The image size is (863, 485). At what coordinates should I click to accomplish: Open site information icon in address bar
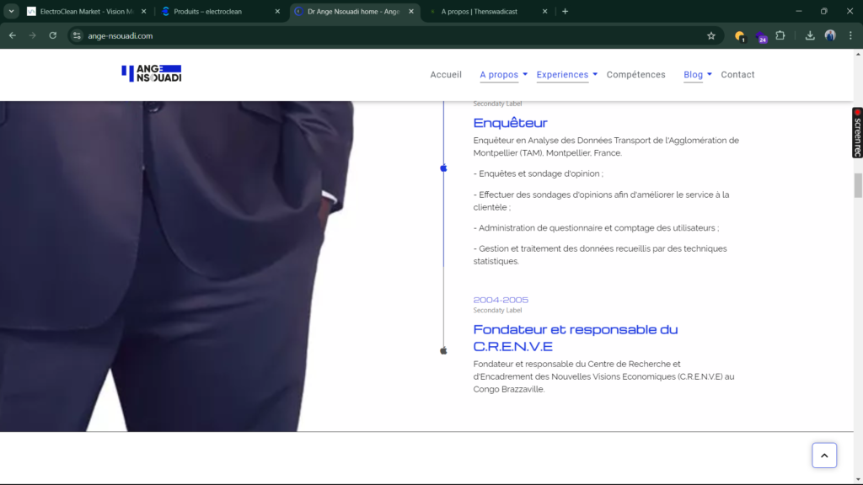(x=77, y=35)
